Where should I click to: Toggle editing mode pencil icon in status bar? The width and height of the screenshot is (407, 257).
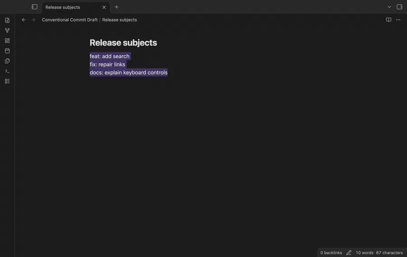[x=349, y=252]
